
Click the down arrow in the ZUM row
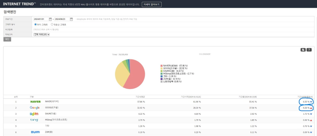(311, 132)
